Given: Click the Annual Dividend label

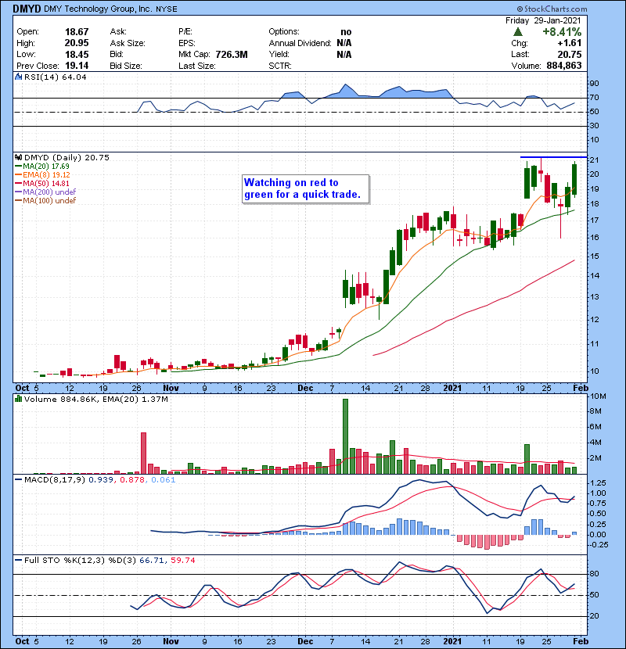Looking at the screenshot, I should point(300,43).
